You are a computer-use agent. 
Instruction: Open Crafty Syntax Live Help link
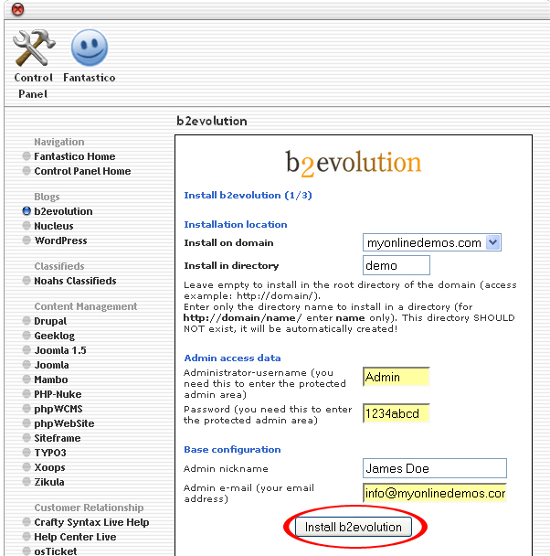click(91, 522)
